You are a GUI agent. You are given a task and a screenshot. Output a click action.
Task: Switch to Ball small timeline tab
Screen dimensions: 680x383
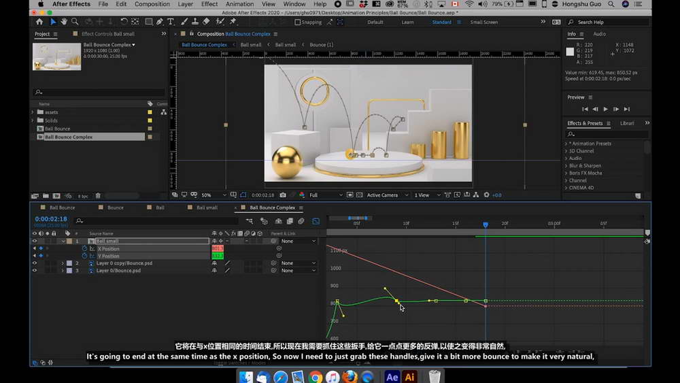pos(207,207)
